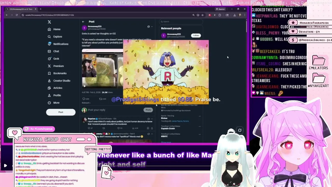
Task: Reload the page with the refresh icon
Action: click(x=17, y=15)
